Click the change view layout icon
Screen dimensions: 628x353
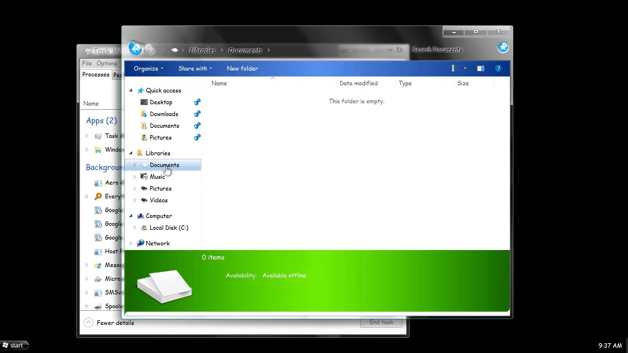pos(456,68)
